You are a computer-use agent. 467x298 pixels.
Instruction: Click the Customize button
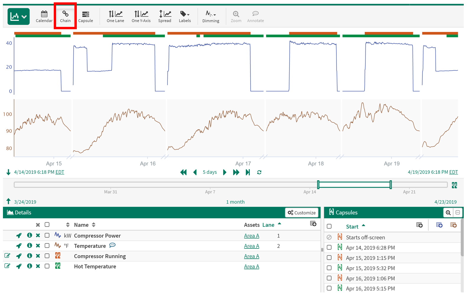pos(302,213)
